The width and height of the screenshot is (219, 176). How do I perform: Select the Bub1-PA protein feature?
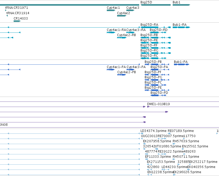(181, 64)
